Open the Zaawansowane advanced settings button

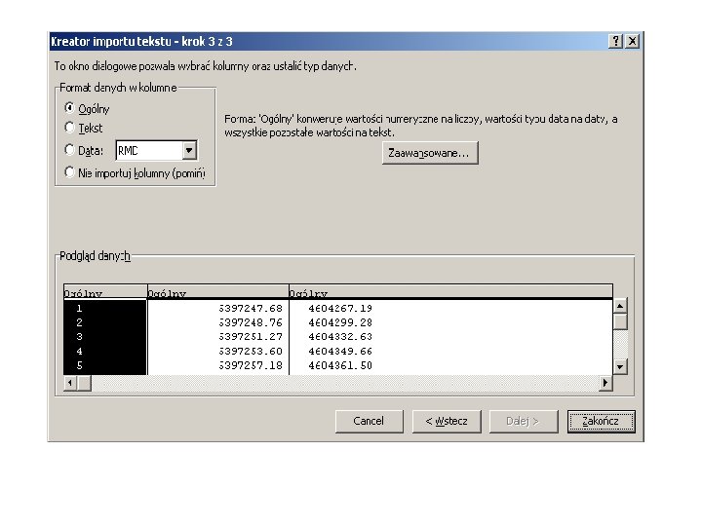[x=430, y=153]
